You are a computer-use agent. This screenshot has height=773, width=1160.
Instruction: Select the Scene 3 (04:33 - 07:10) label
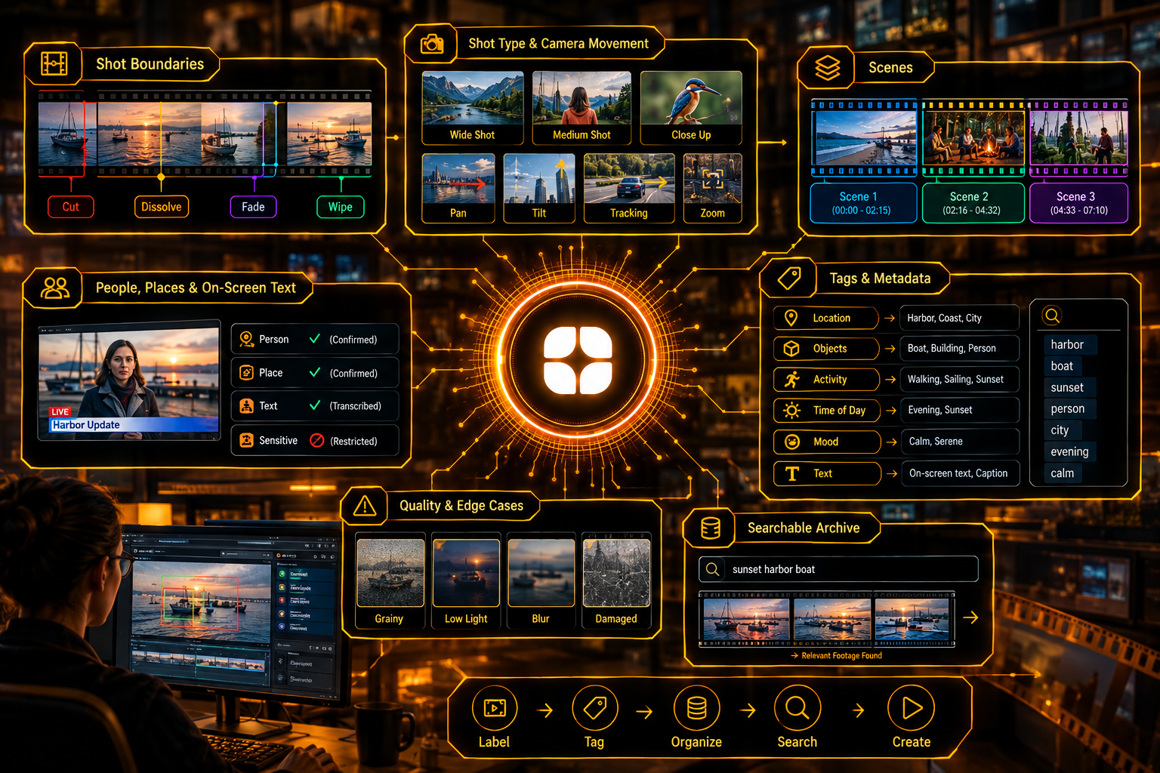(x=1078, y=202)
